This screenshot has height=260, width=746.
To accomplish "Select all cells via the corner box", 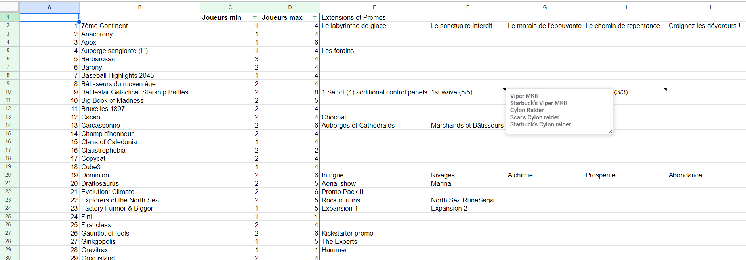I will pyautogui.click(x=10, y=7).
